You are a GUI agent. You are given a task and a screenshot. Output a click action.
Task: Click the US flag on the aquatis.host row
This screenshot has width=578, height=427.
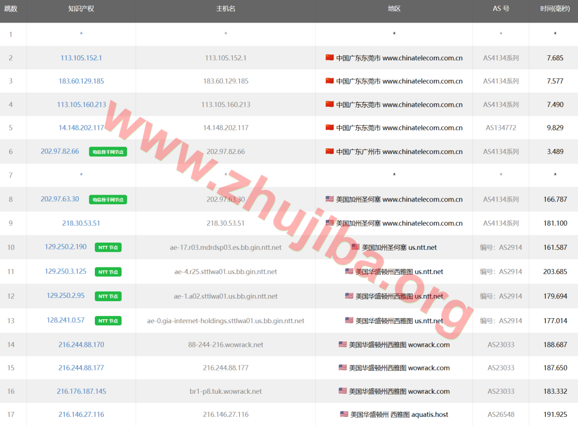345,414
